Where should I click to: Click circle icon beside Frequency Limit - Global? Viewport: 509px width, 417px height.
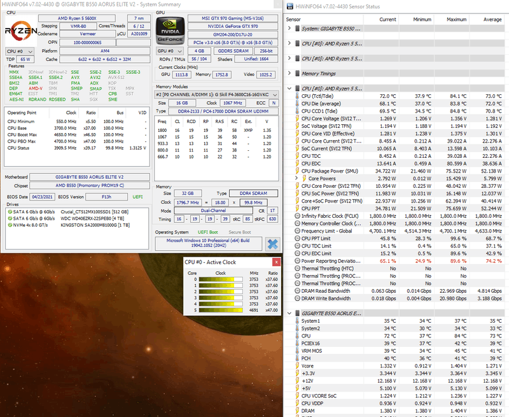pos(297,231)
